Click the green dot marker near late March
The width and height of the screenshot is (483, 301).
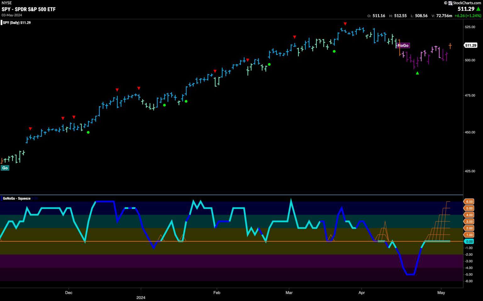tap(334, 51)
